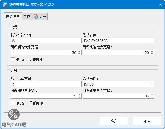Decrease 导轨 maximum width 36 down arrow
This screenshot has height=129, width=165.
[152, 97]
